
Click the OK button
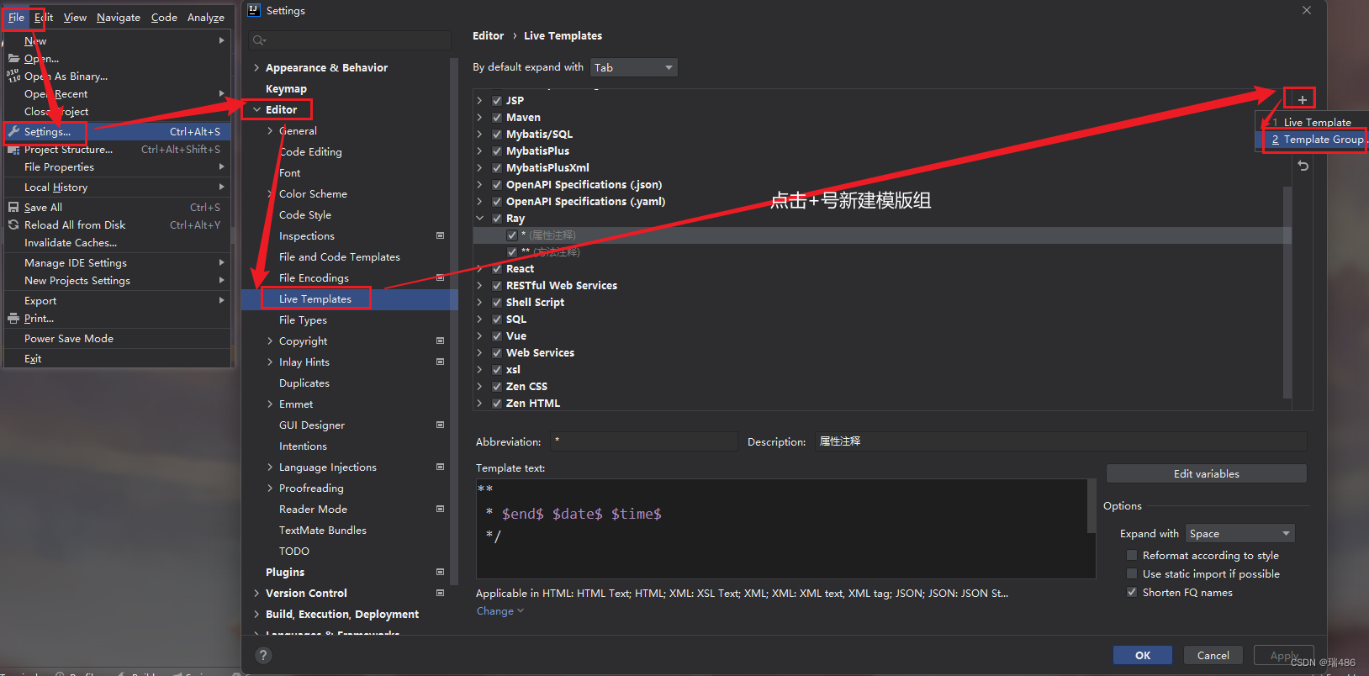(1143, 655)
